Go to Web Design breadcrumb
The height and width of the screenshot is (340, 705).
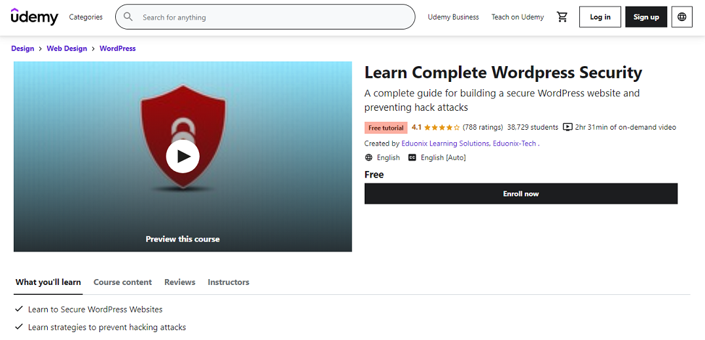(x=67, y=48)
